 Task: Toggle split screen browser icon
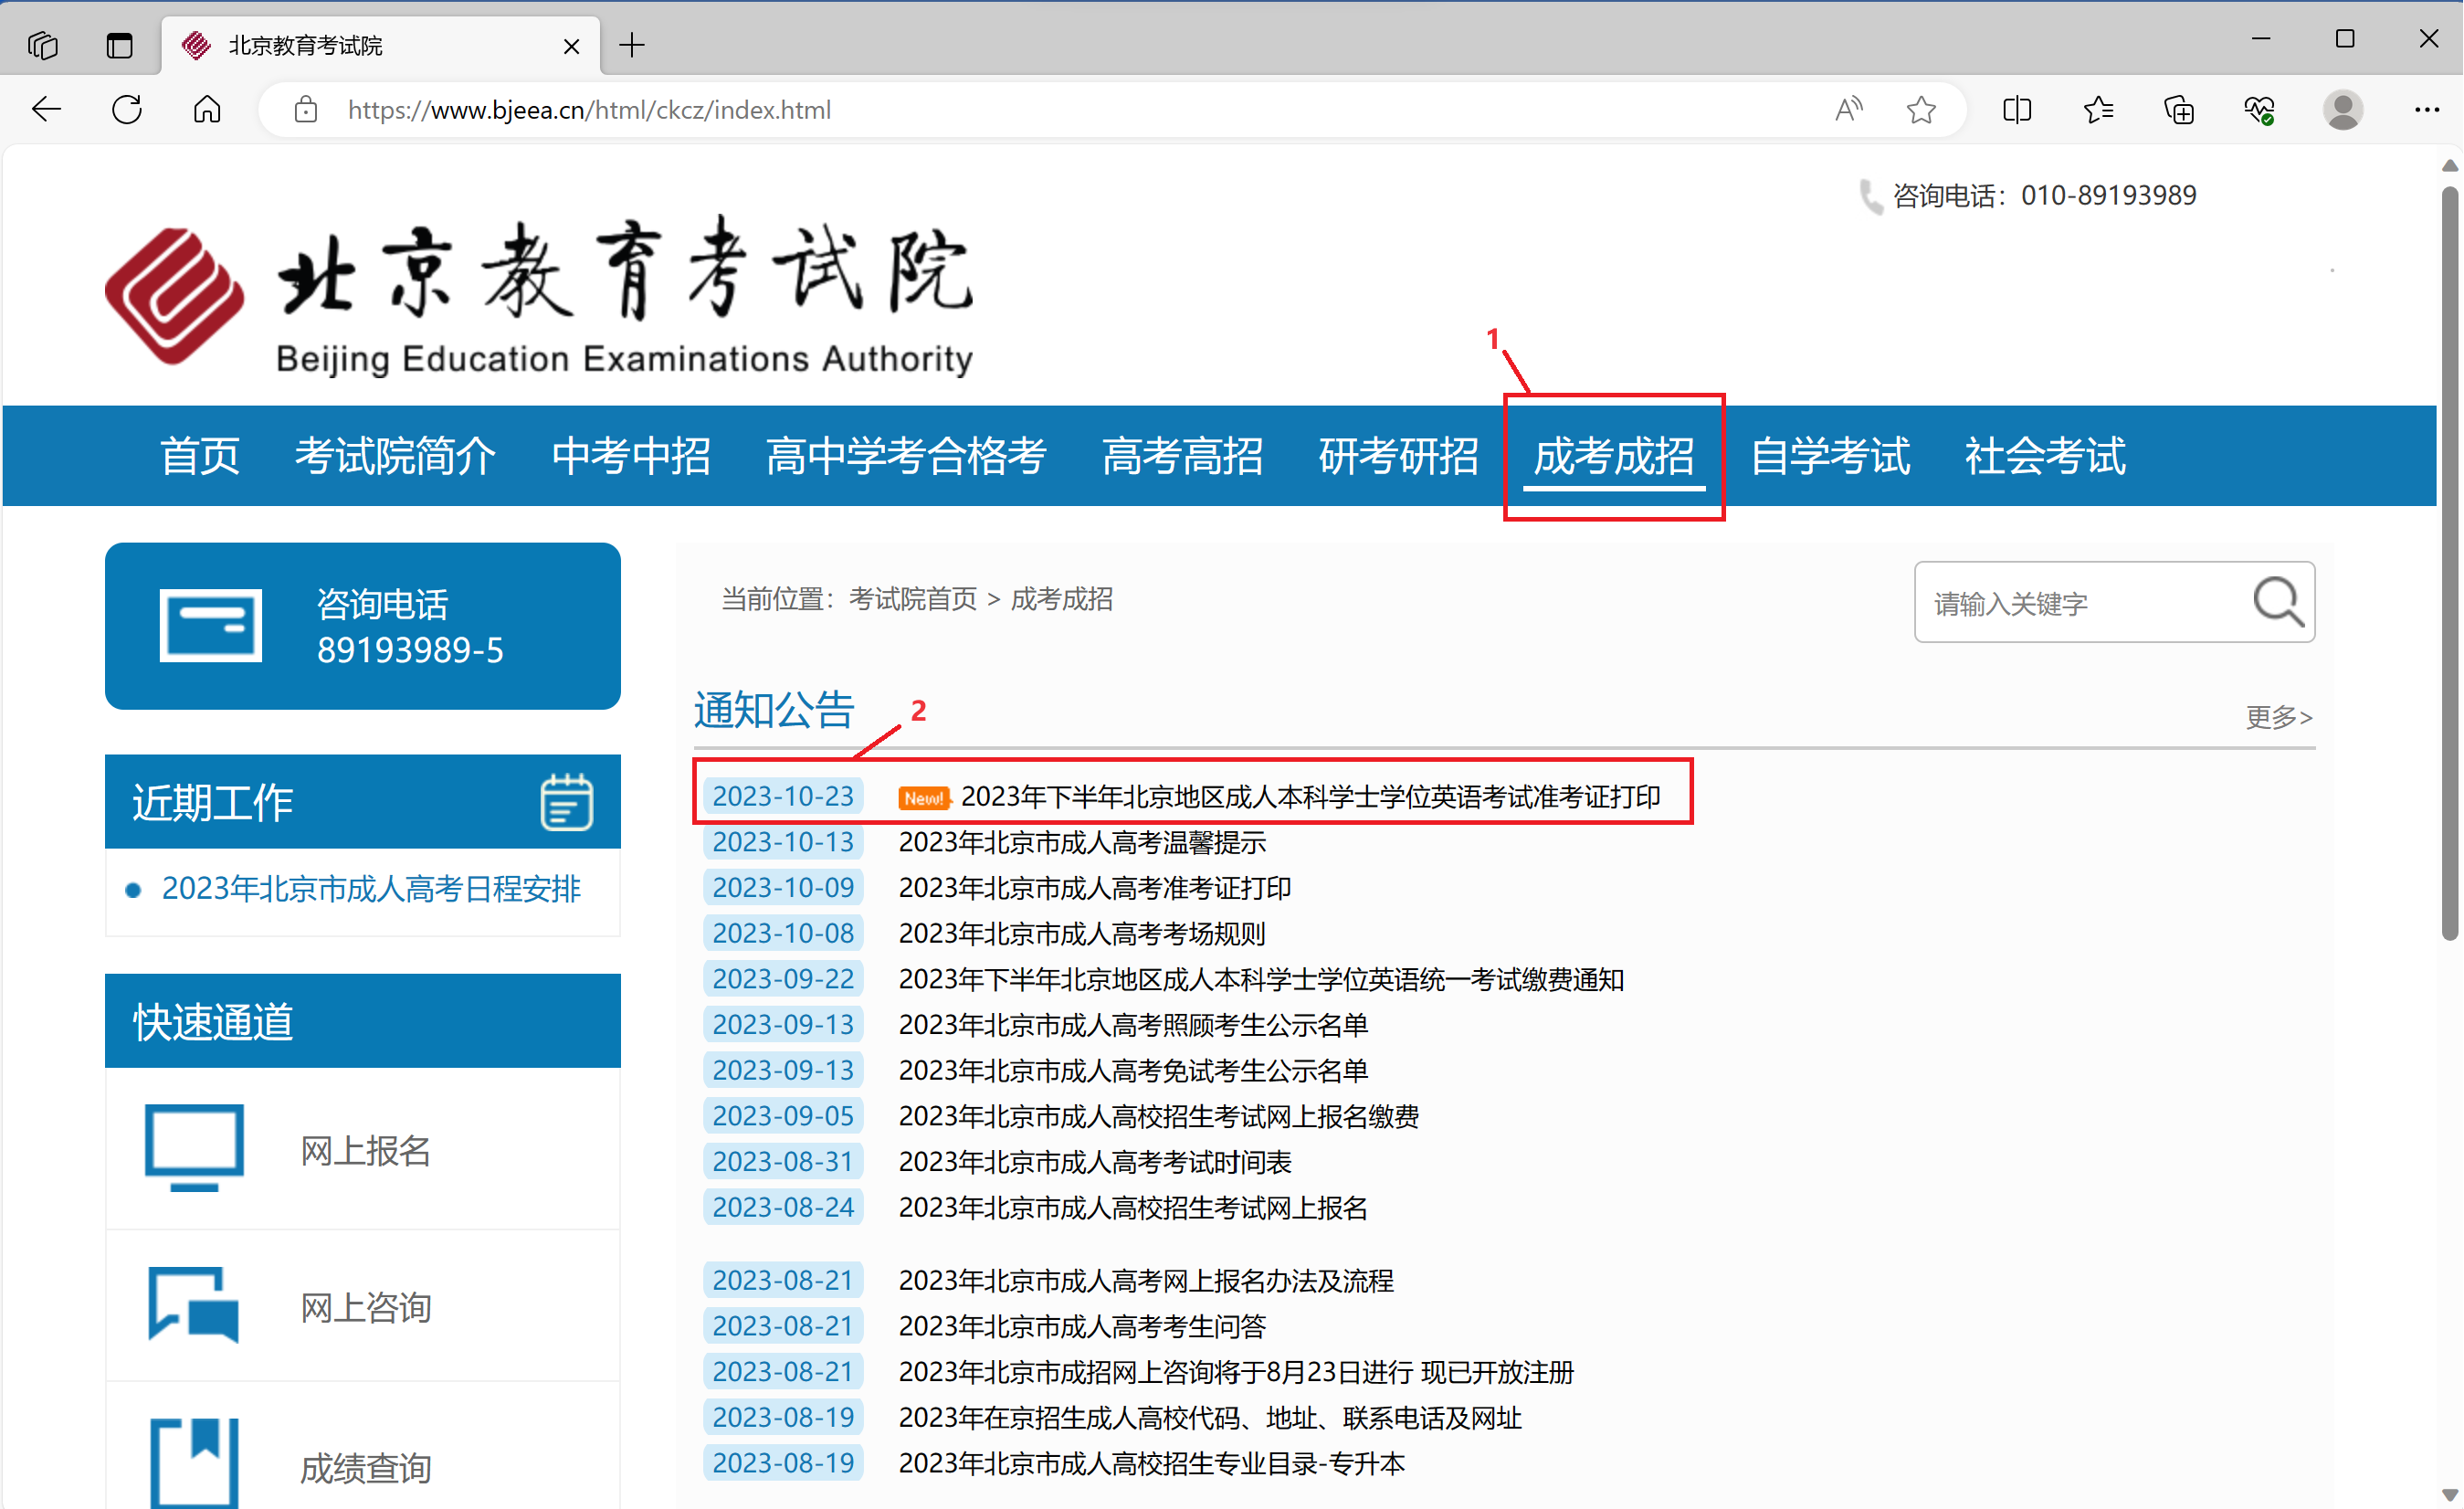(x=2017, y=109)
